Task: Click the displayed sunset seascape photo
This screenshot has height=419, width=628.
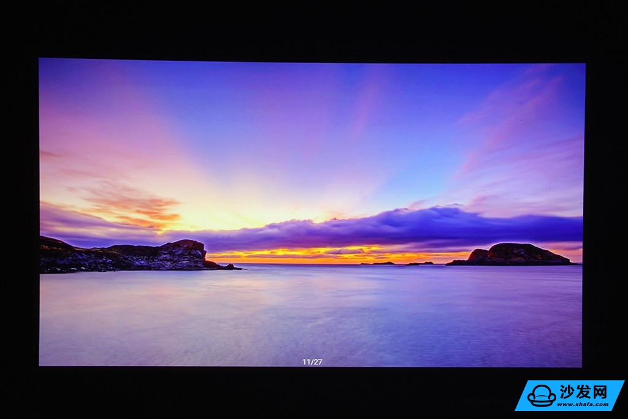Action: [x=312, y=212]
